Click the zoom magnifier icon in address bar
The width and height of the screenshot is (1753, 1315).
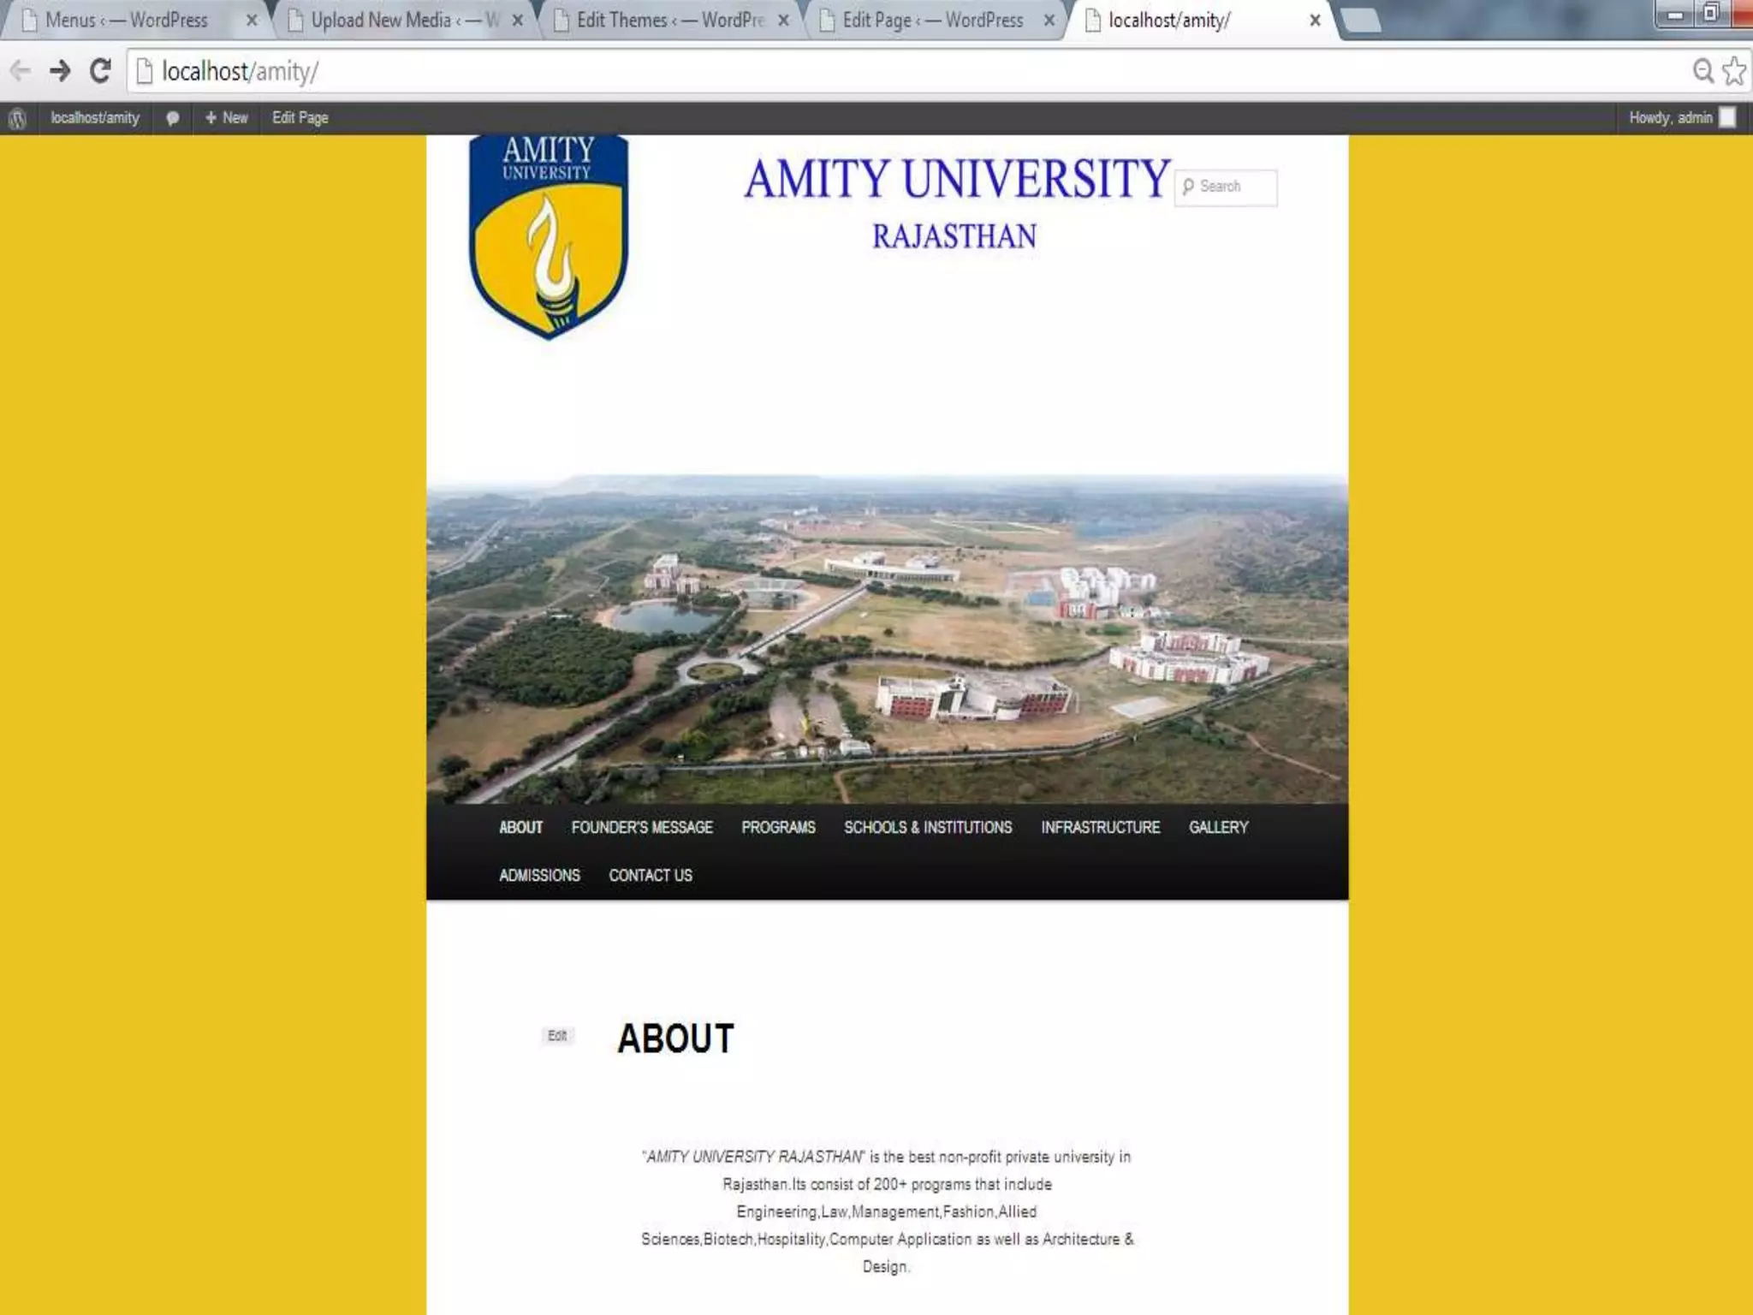coord(1703,71)
